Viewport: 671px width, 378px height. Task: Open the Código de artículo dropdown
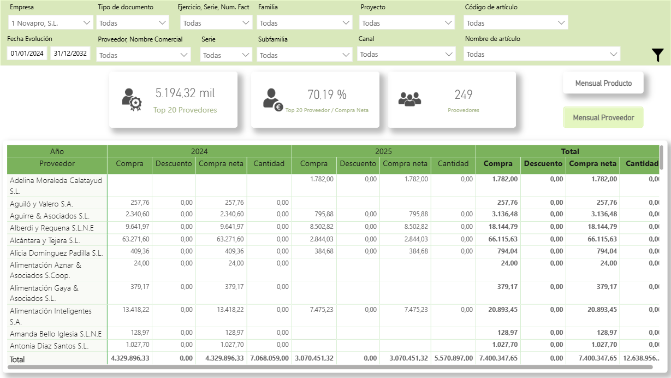(515, 23)
